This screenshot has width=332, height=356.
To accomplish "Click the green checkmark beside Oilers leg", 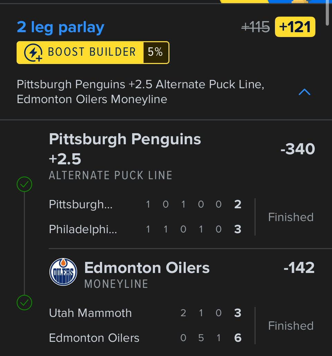I will (x=24, y=303).
